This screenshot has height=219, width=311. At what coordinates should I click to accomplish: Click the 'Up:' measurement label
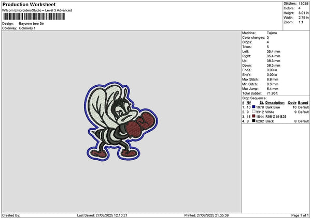245,61
